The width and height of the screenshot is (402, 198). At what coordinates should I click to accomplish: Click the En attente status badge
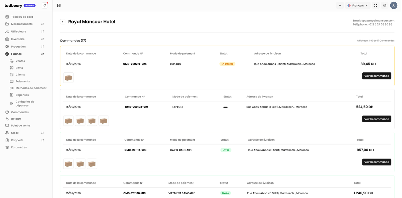click(227, 64)
